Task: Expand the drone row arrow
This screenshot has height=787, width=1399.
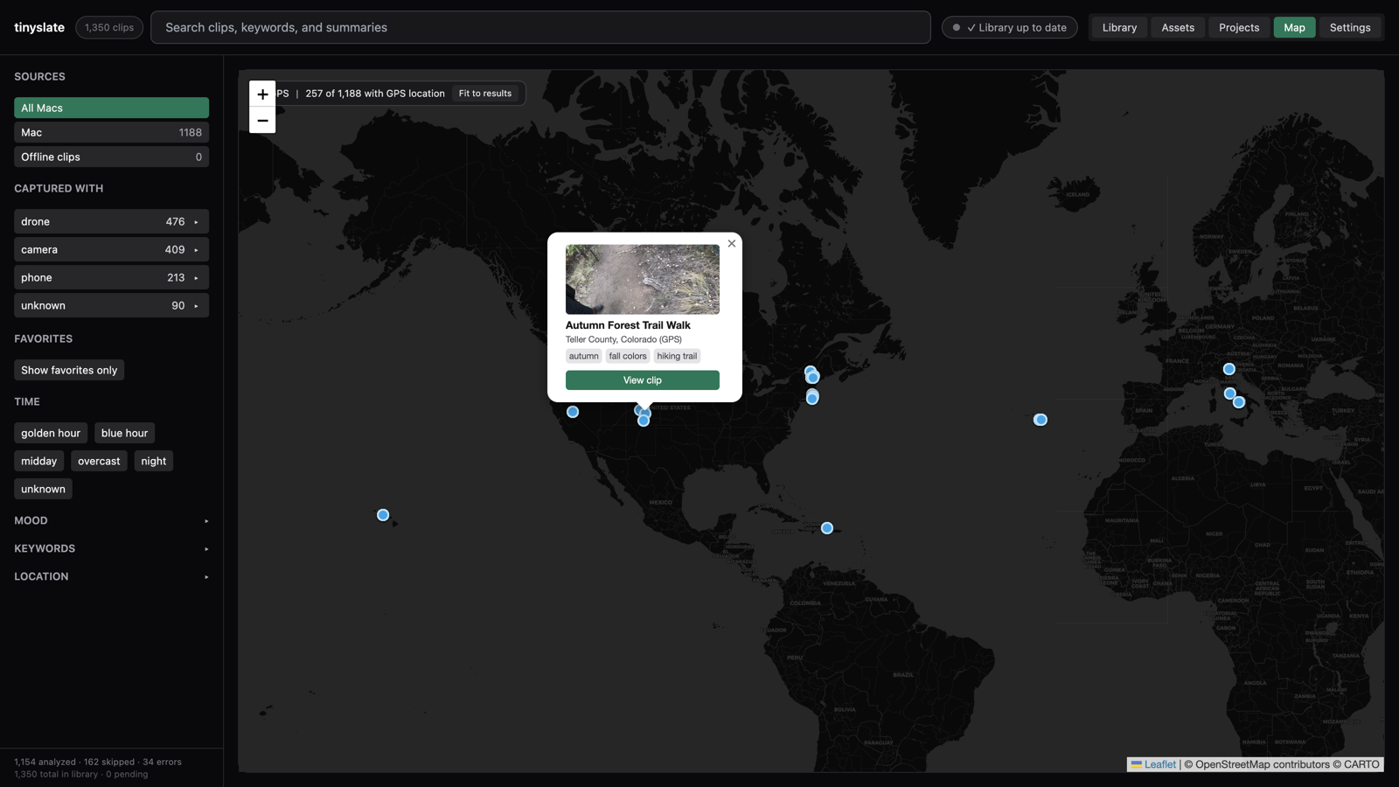Action: (196, 222)
